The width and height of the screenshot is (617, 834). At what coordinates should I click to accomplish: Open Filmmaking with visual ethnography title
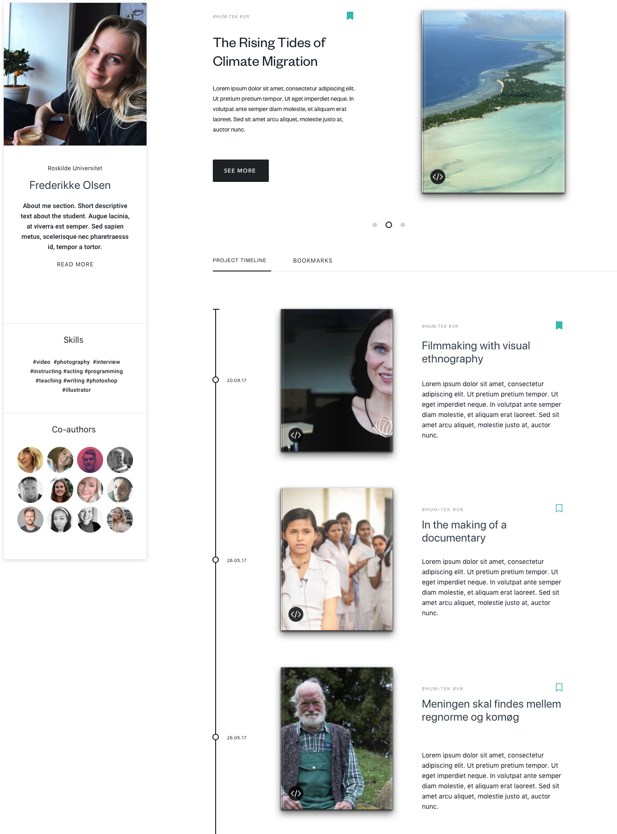tap(476, 352)
